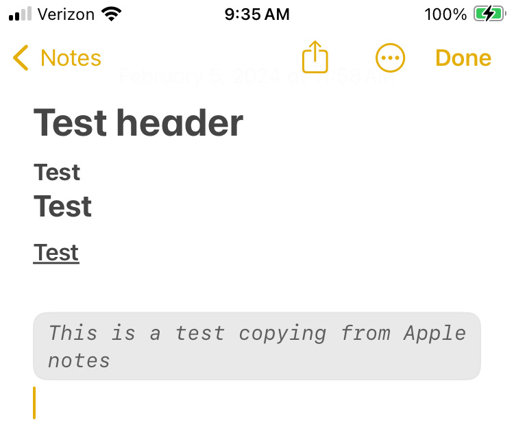Tap the 100% battery percentage
The height and width of the screenshot is (444, 514).
(445, 14)
